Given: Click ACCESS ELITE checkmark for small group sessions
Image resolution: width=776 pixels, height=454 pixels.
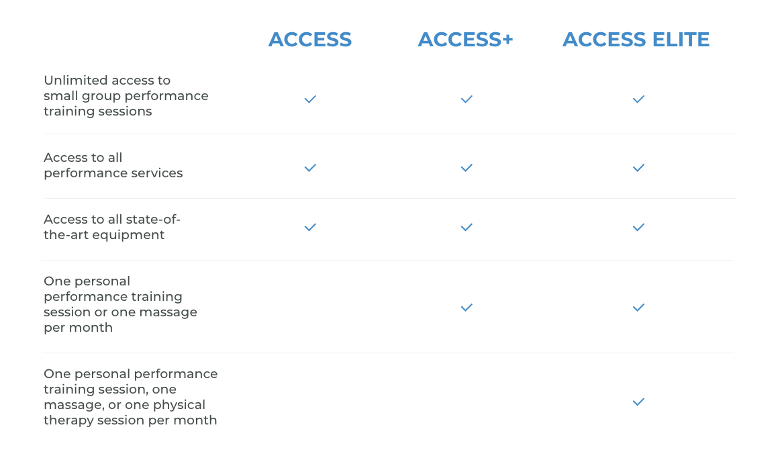Looking at the screenshot, I should [638, 99].
